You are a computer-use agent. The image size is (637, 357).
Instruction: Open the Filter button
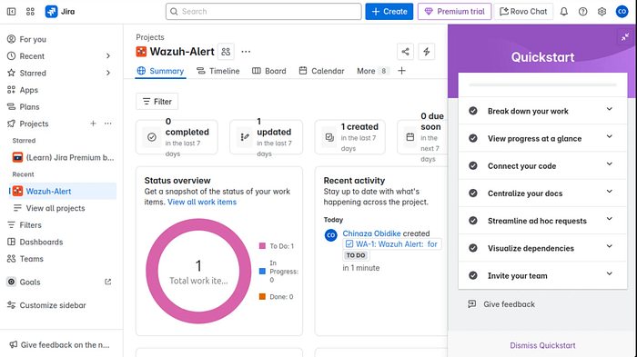click(x=157, y=102)
